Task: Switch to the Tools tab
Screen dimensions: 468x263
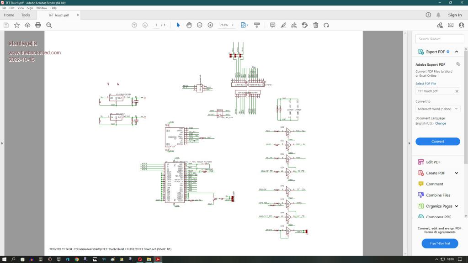Action: 26,15
